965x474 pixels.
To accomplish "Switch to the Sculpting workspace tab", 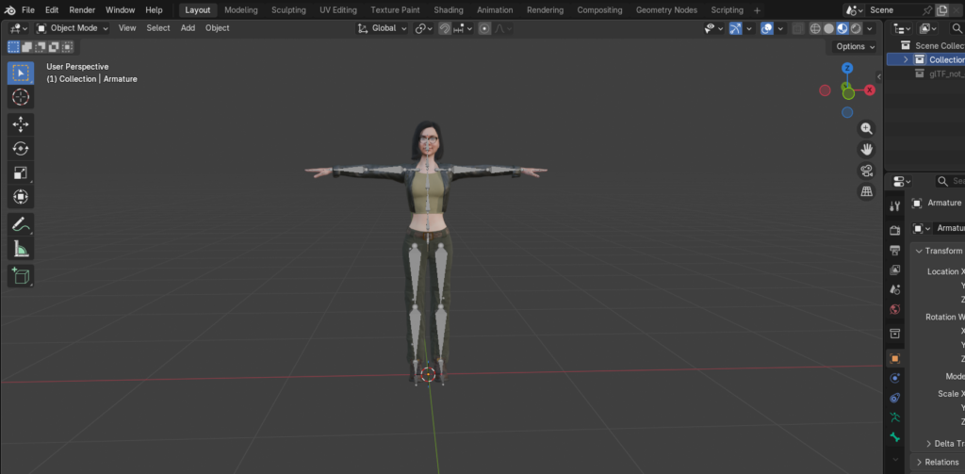I will pos(288,9).
